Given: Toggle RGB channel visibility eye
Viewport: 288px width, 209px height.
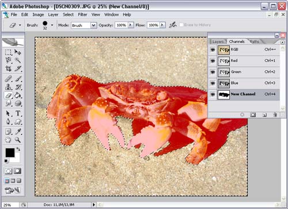Looking at the screenshot, I should point(213,50).
